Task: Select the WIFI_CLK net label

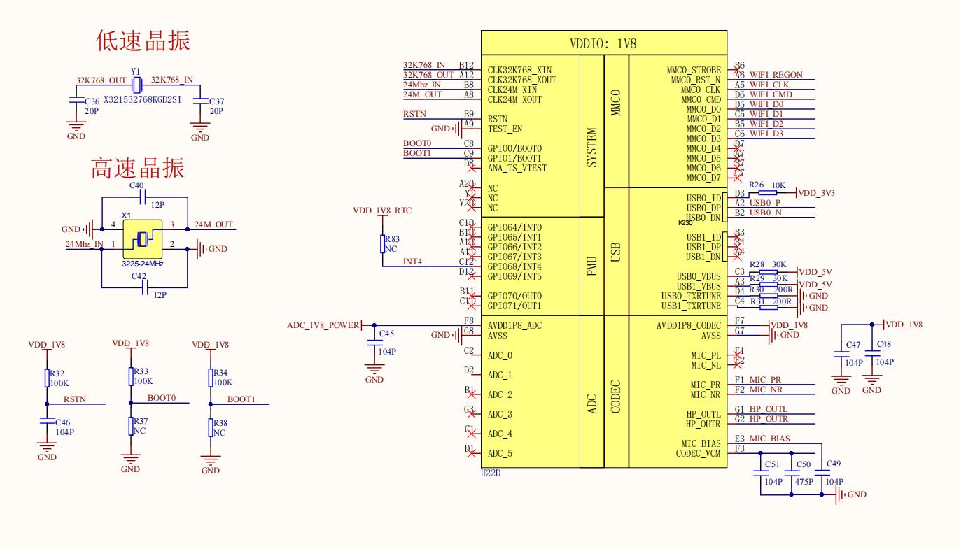Action: (769, 85)
